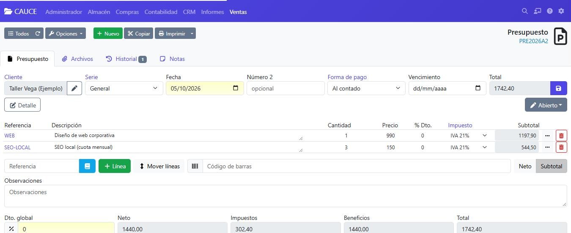Click the barcode icon
This screenshot has width=571, height=233.
tap(195, 166)
